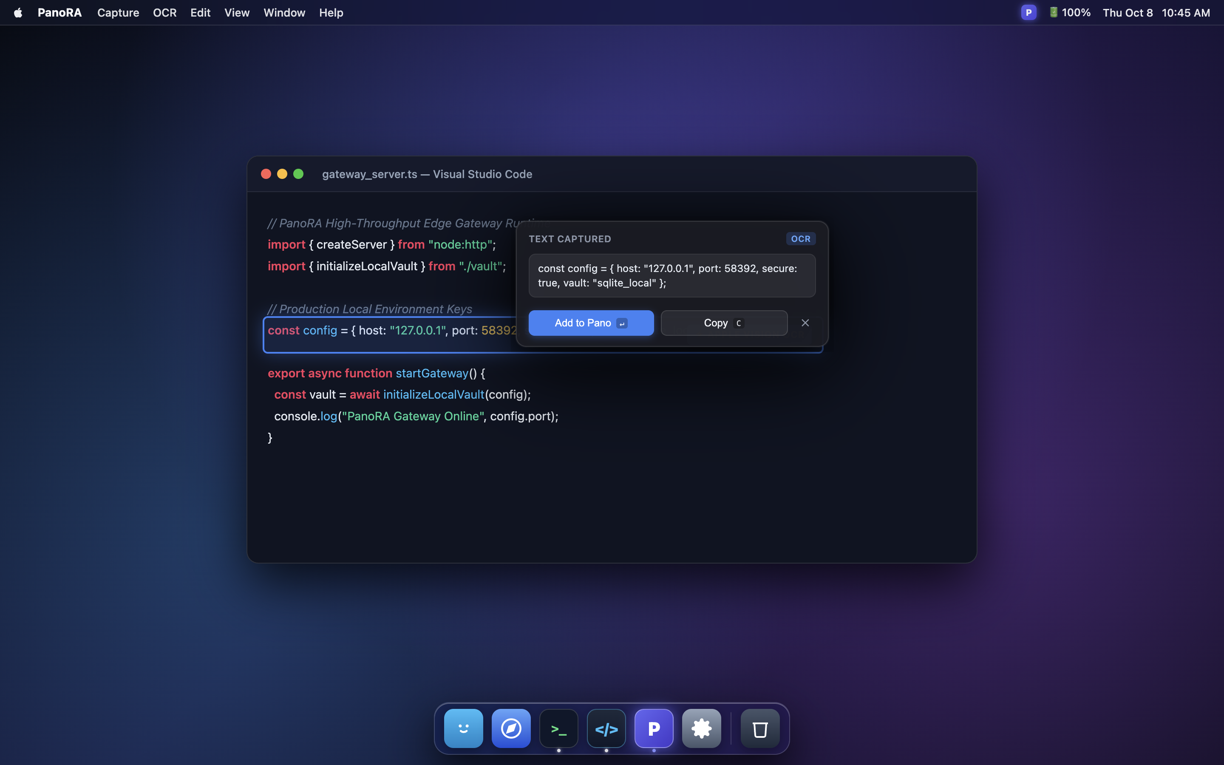Click the createServer import line
The image size is (1224, 765).
click(382, 244)
